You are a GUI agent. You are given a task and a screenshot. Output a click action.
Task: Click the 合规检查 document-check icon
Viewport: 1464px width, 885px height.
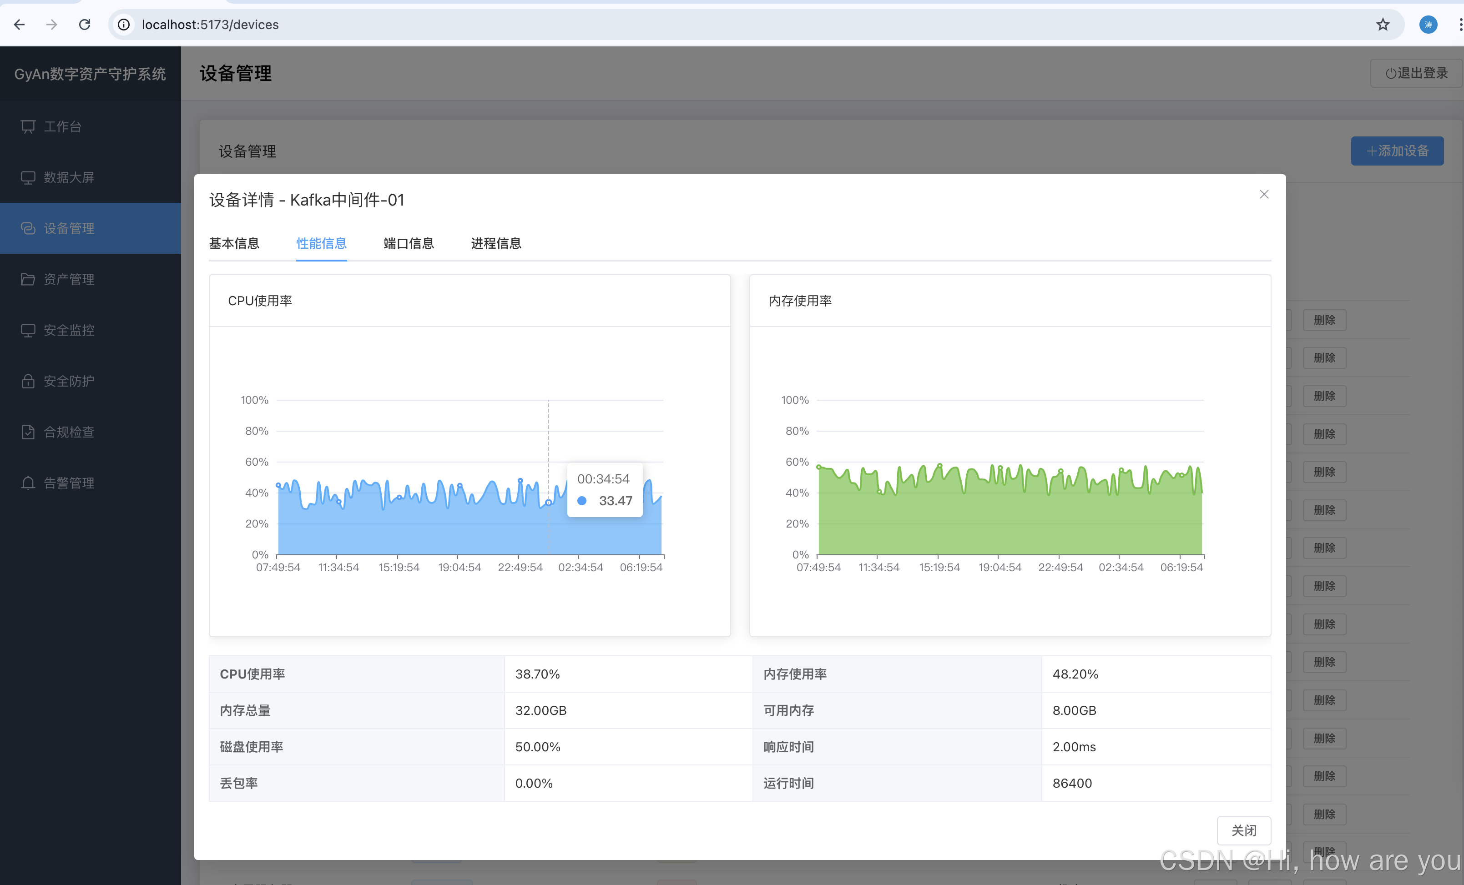[x=28, y=432]
